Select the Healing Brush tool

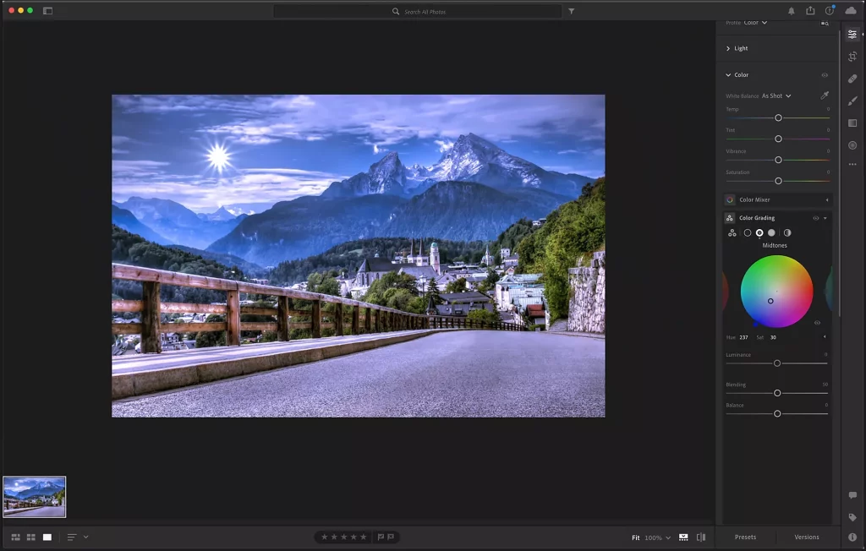pyautogui.click(x=852, y=79)
